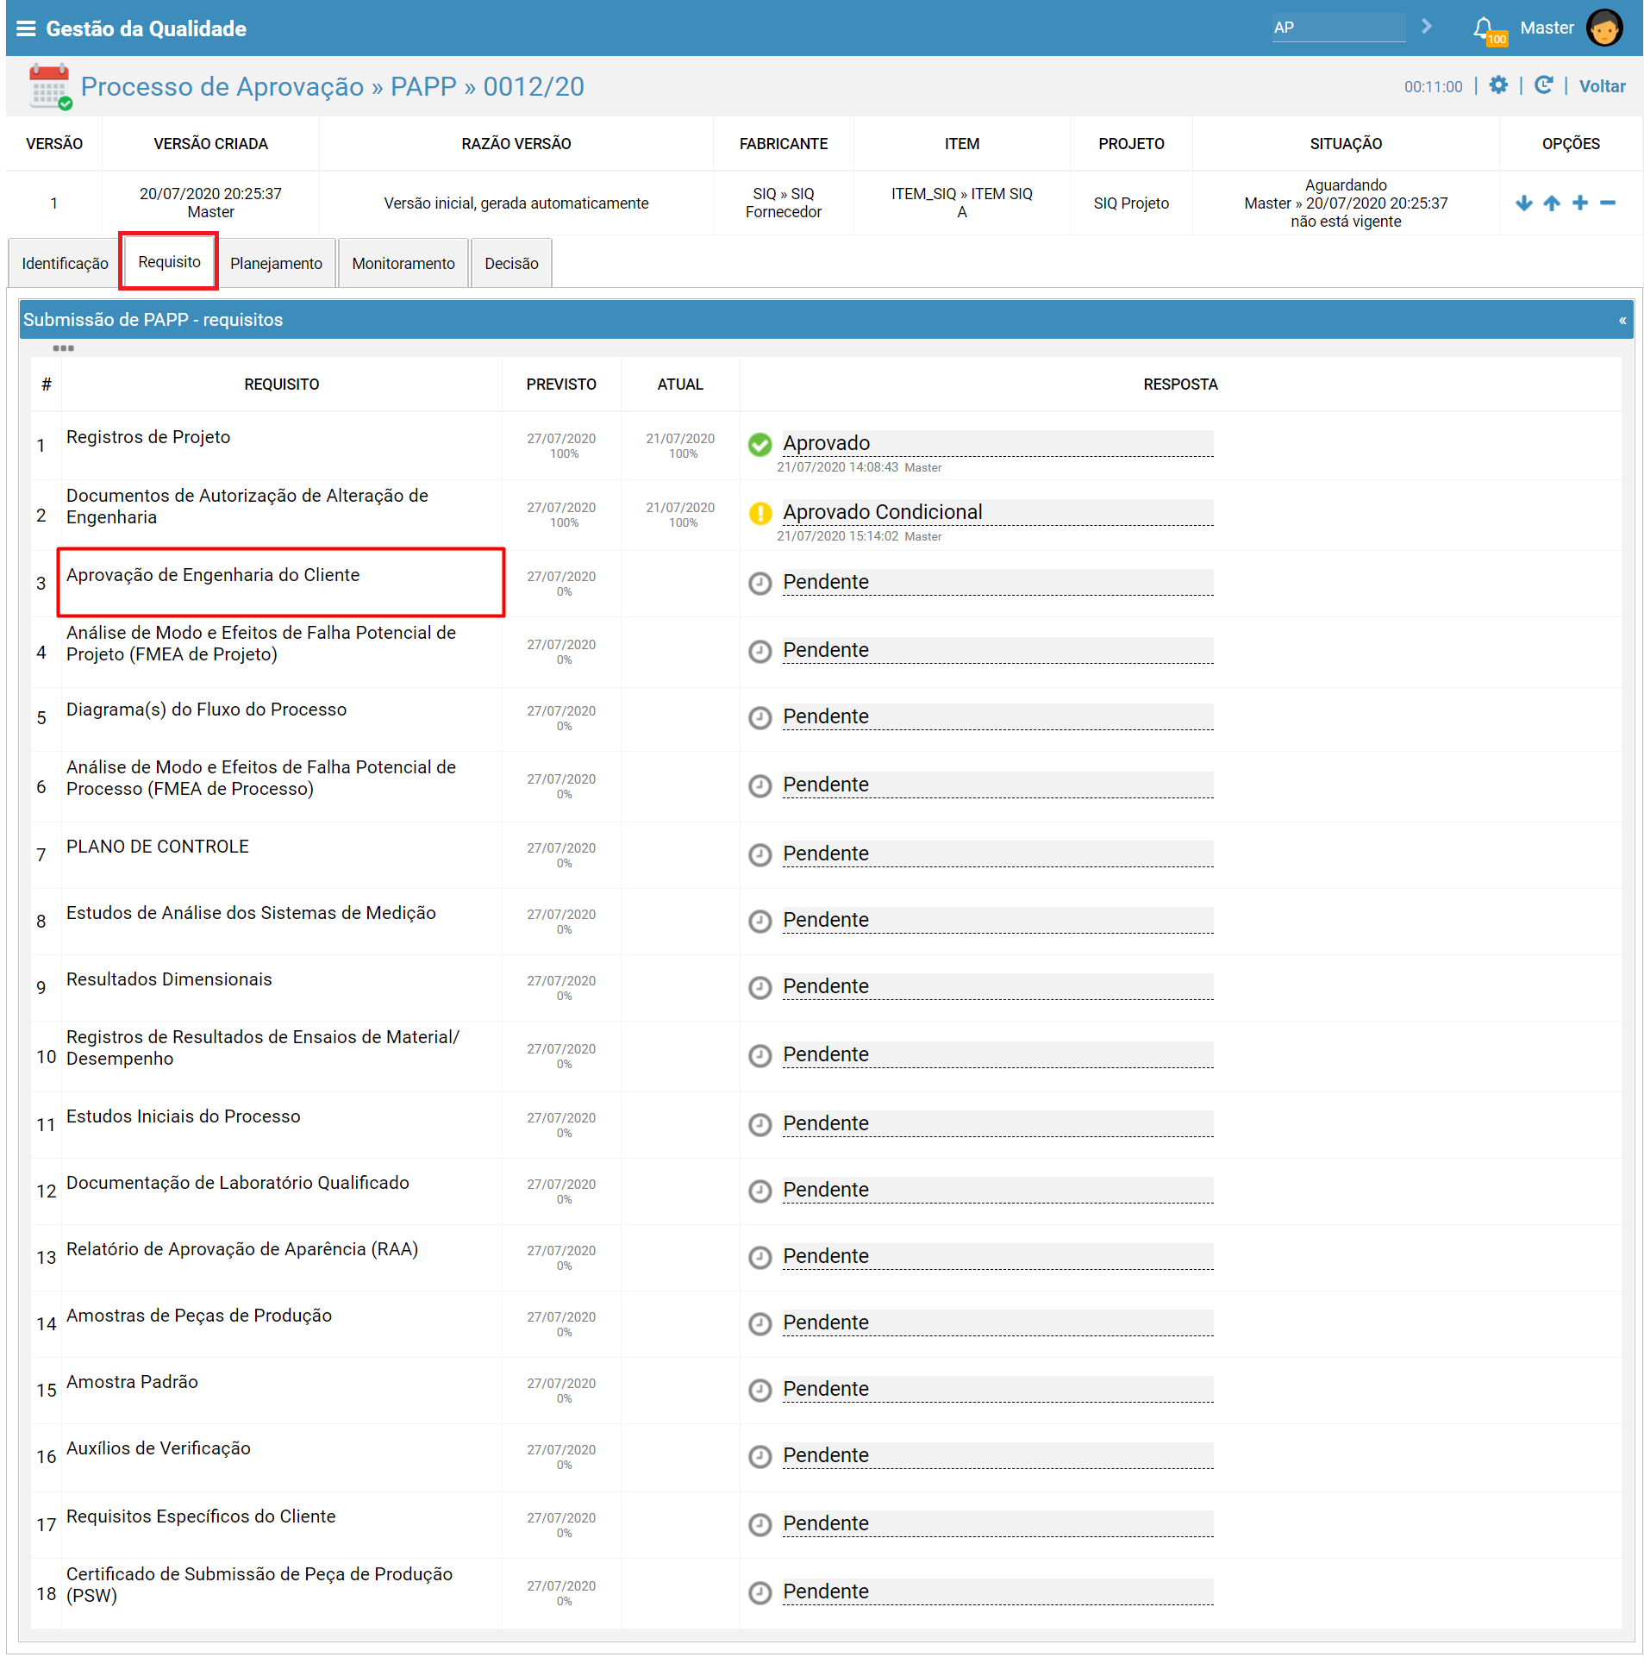Focus the AP search field
The image size is (1644, 1657).
(1338, 28)
